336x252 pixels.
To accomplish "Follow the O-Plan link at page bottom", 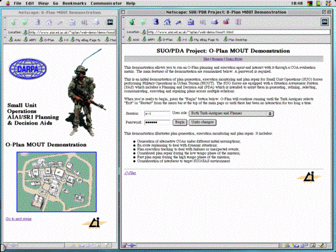I will (130, 173).
